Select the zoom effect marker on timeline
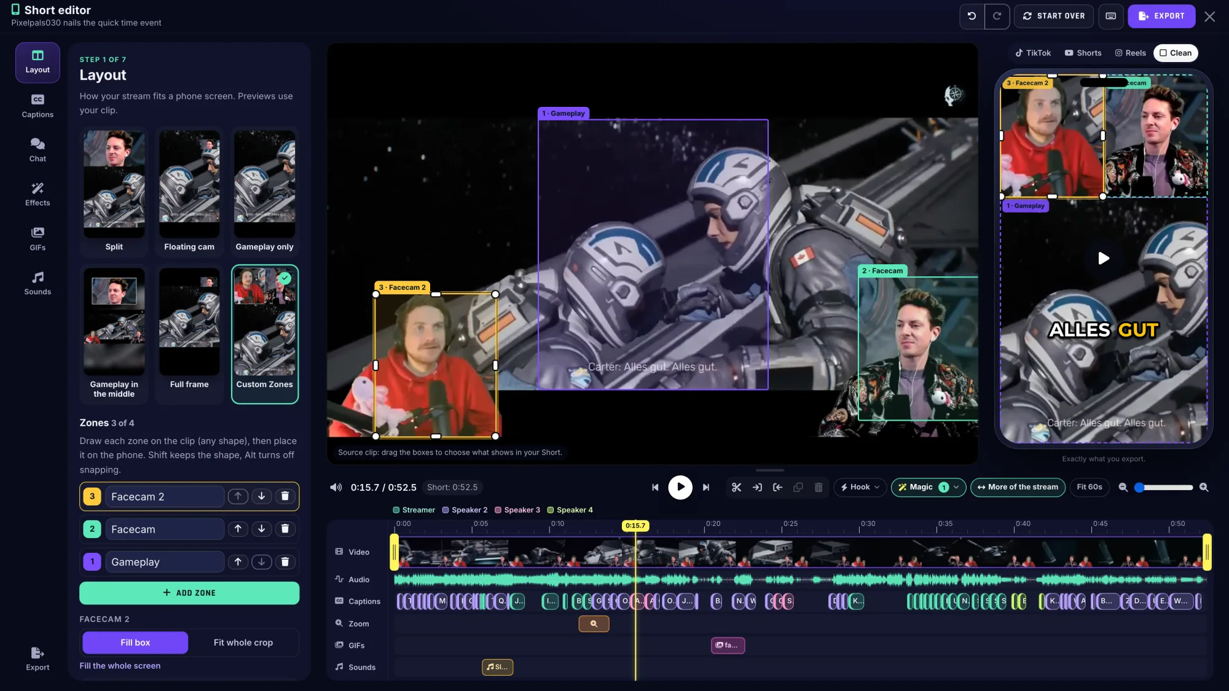This screenshot has width=1229, height=691. pyautogui.click(x=594, y=624)
